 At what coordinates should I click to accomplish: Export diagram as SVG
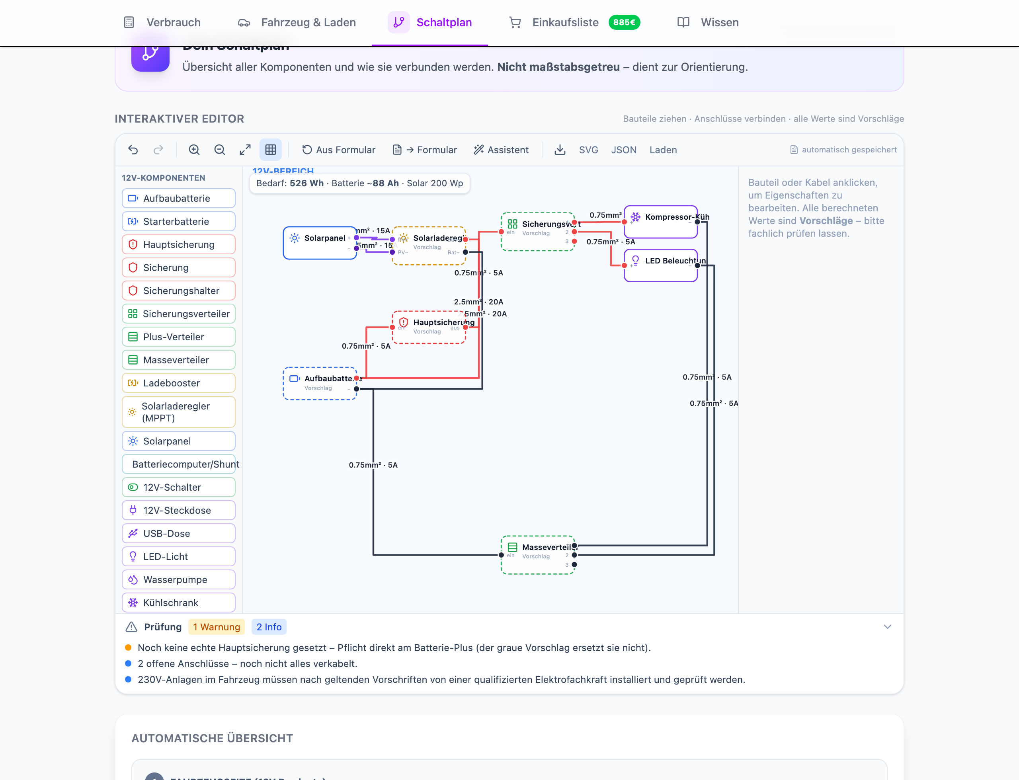click(588, 150)
